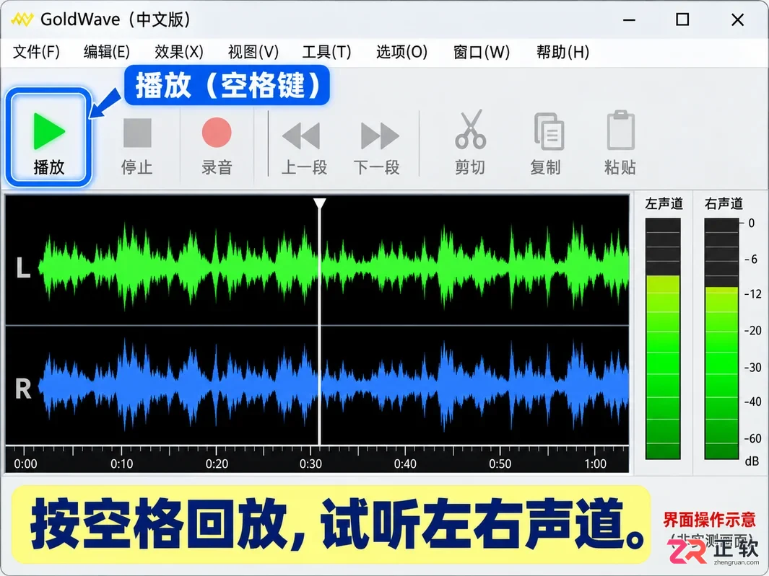Screen dimensions: 769x576
Task: Start recording with the red 录音 button
Action: pos(217,146)
